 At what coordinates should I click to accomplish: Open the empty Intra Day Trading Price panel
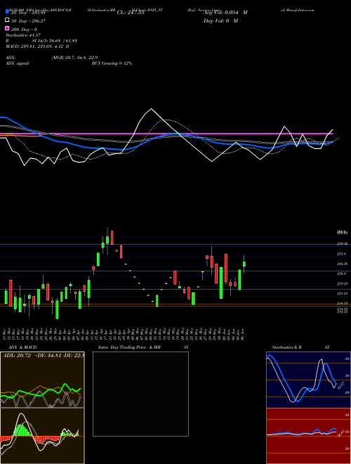pos(140,394)
